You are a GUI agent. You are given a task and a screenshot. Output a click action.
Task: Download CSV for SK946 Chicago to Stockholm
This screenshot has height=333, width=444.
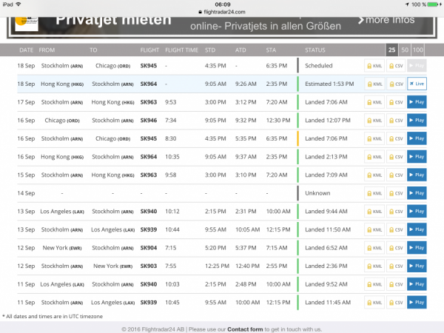tap(396, 120)
